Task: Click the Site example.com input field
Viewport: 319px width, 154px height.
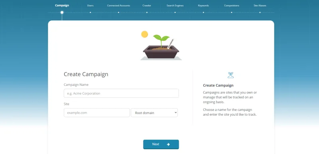Action: coord(97,113)
